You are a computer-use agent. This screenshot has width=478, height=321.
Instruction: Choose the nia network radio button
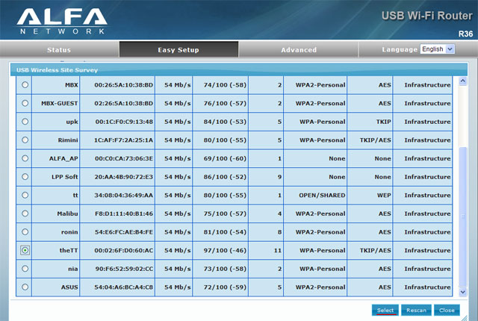pyautogui.click(x=25, y=269)
